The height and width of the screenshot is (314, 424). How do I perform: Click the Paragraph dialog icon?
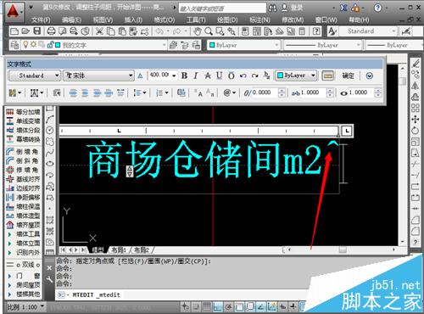[57, 93]
